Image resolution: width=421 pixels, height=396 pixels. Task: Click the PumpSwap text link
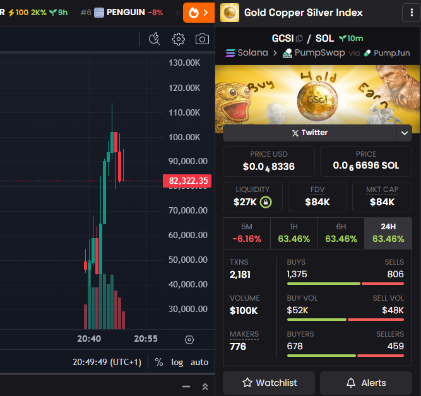point(319,53)
